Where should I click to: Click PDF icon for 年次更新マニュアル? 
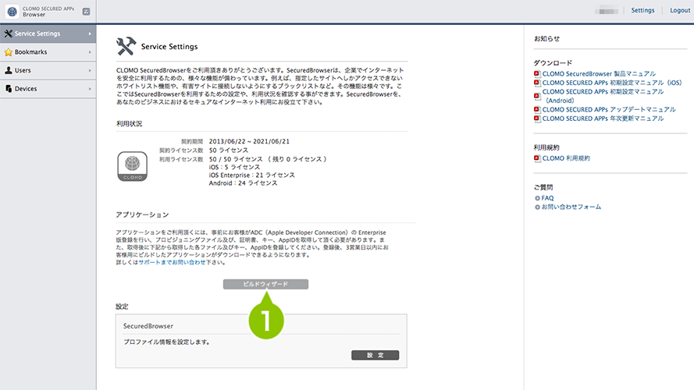(x=537, y=119)
